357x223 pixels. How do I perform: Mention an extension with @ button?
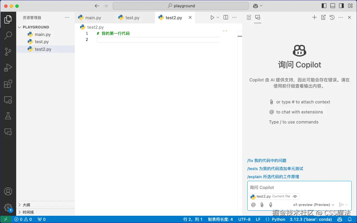pos(253,205)
